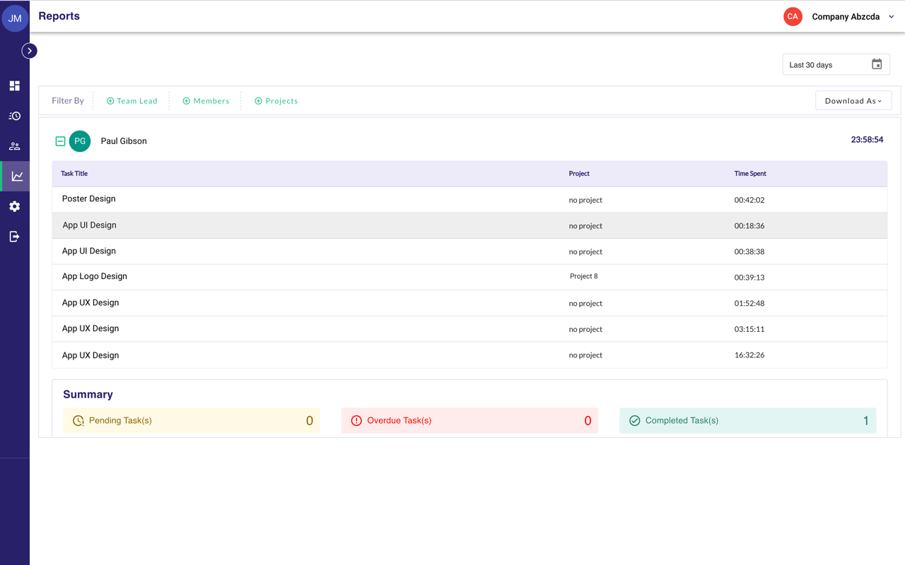Image resolution: width=905 pixels, height=565 pixels.
Task: Add a Projects filter
Action: 276,101
